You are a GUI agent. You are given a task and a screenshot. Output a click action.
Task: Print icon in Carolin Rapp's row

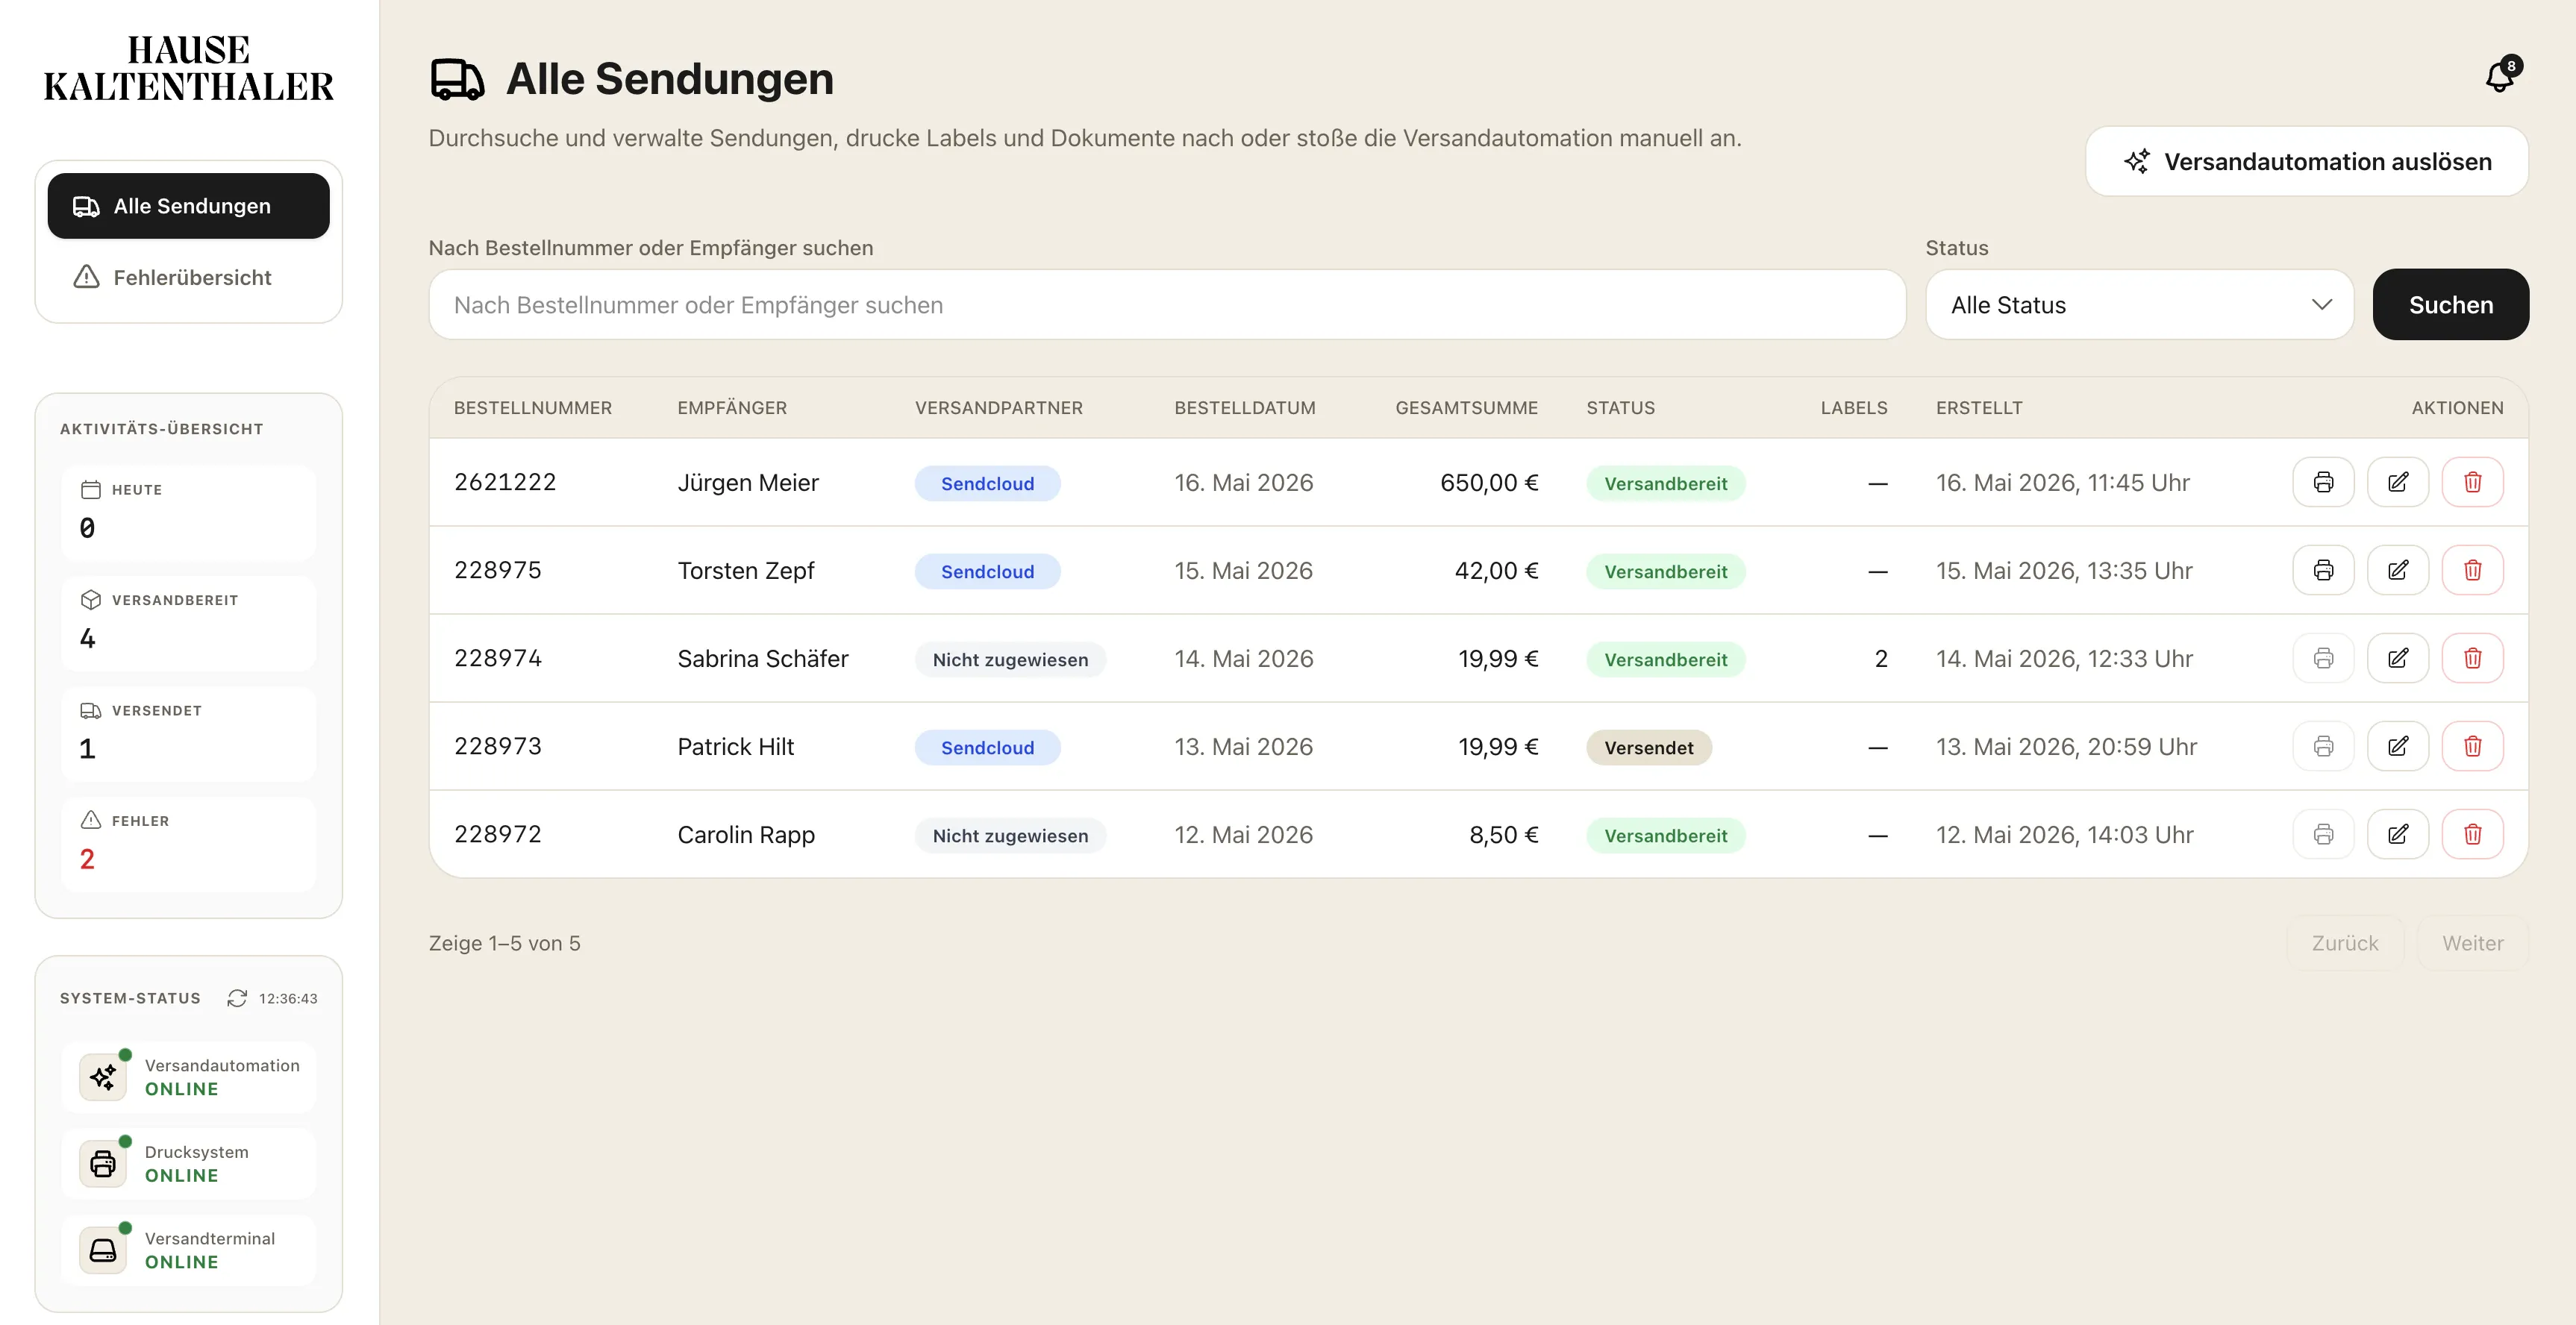coord(2323,834)
